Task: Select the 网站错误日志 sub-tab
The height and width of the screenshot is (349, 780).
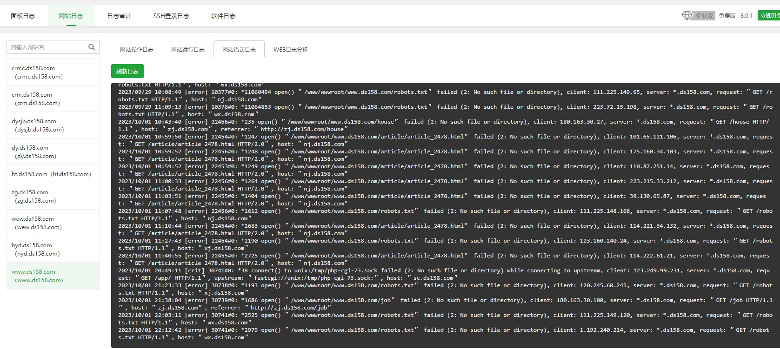Action: click(x=239, y=49)
